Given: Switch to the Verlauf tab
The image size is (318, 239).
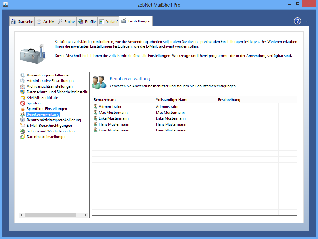Looking at the screenshot, I should tap(108, 21).
